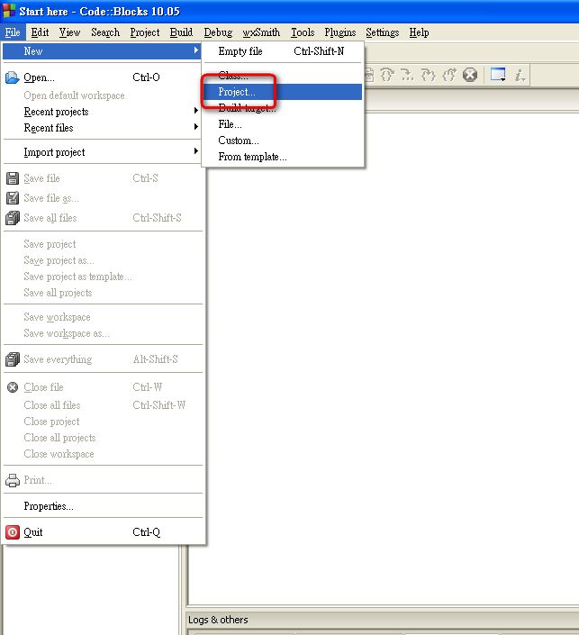The image size is (579, 635).
Task: Click the icon beside Save all files
Action: pyautogui.click(x=13, y=218)
